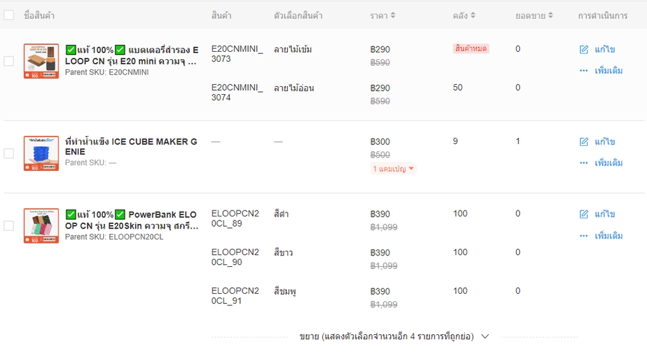Expand the 4 hidden variations with ขยาย
This screenshot has width=647, height=353.
(x=394, y=336)
